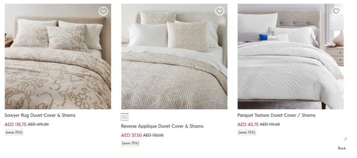Open Sawyer Rug Duvet Cover & Shams link
The width and height of the screenshot is (357, 158).
[x=40, y=116]
